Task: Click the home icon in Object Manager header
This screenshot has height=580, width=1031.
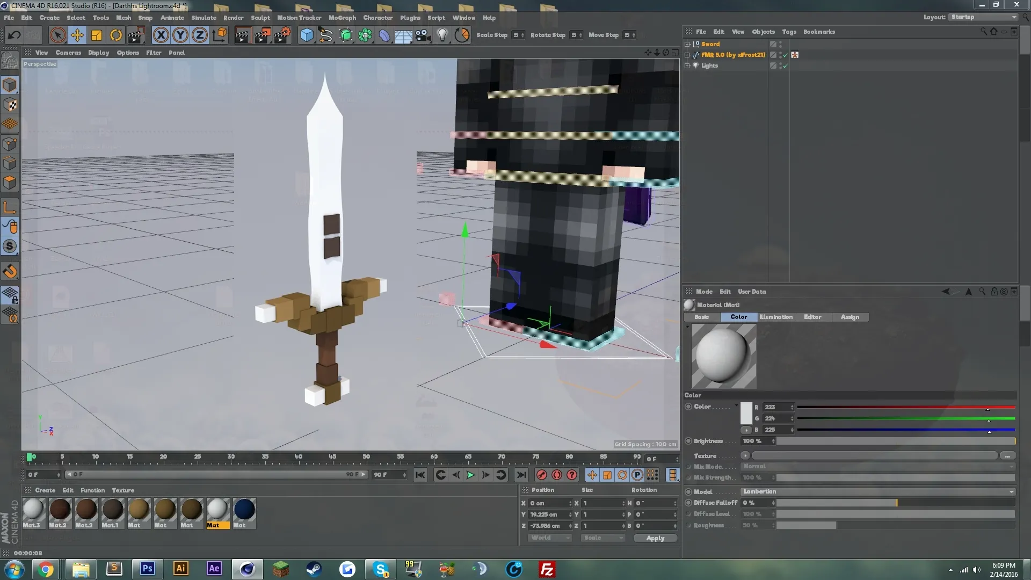Action: click(x=994, y=32)
